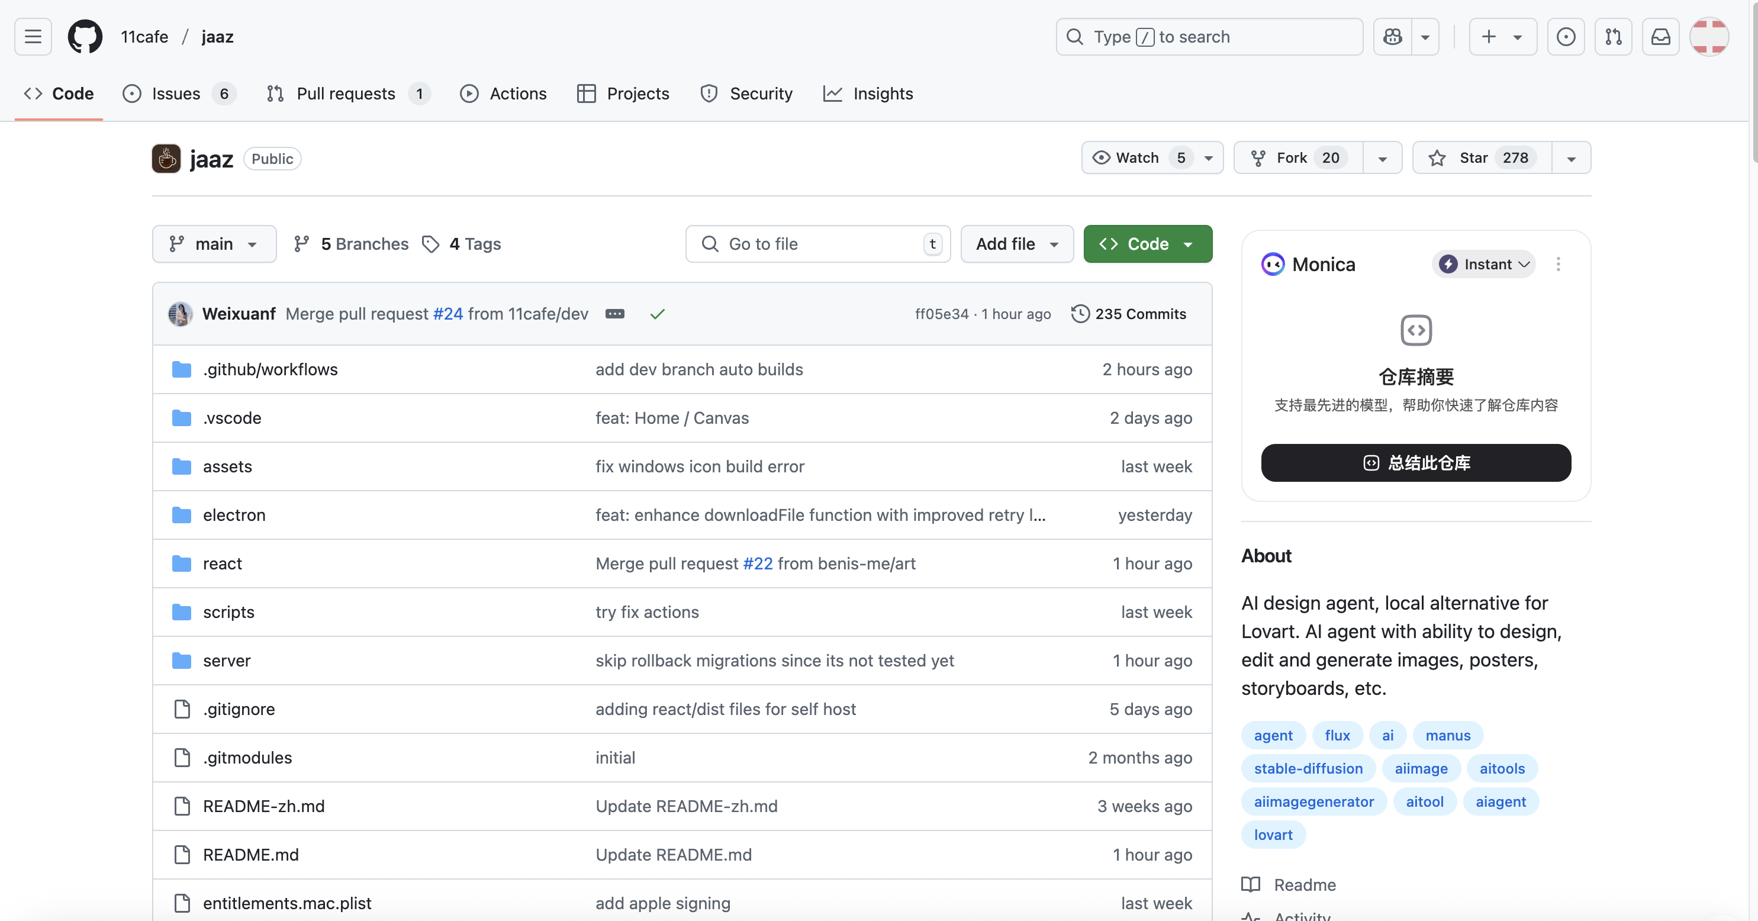Click the green commit status checkmark

[x=657, y=314]
